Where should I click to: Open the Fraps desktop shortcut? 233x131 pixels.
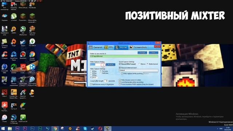pyautogui.click(x=4, y=80)
